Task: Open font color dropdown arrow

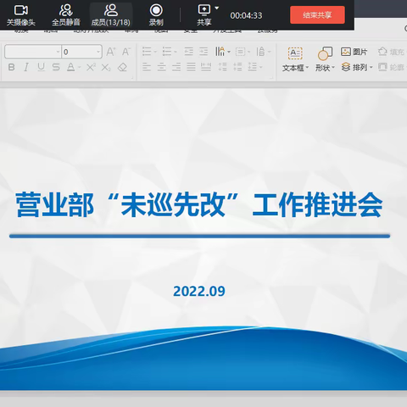Action: pyautogui.click(x=80, y=68)
